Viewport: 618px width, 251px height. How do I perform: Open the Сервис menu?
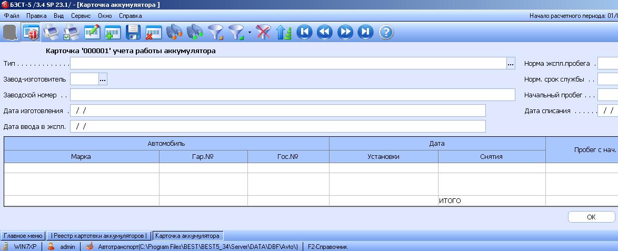(x=81, y=16)
